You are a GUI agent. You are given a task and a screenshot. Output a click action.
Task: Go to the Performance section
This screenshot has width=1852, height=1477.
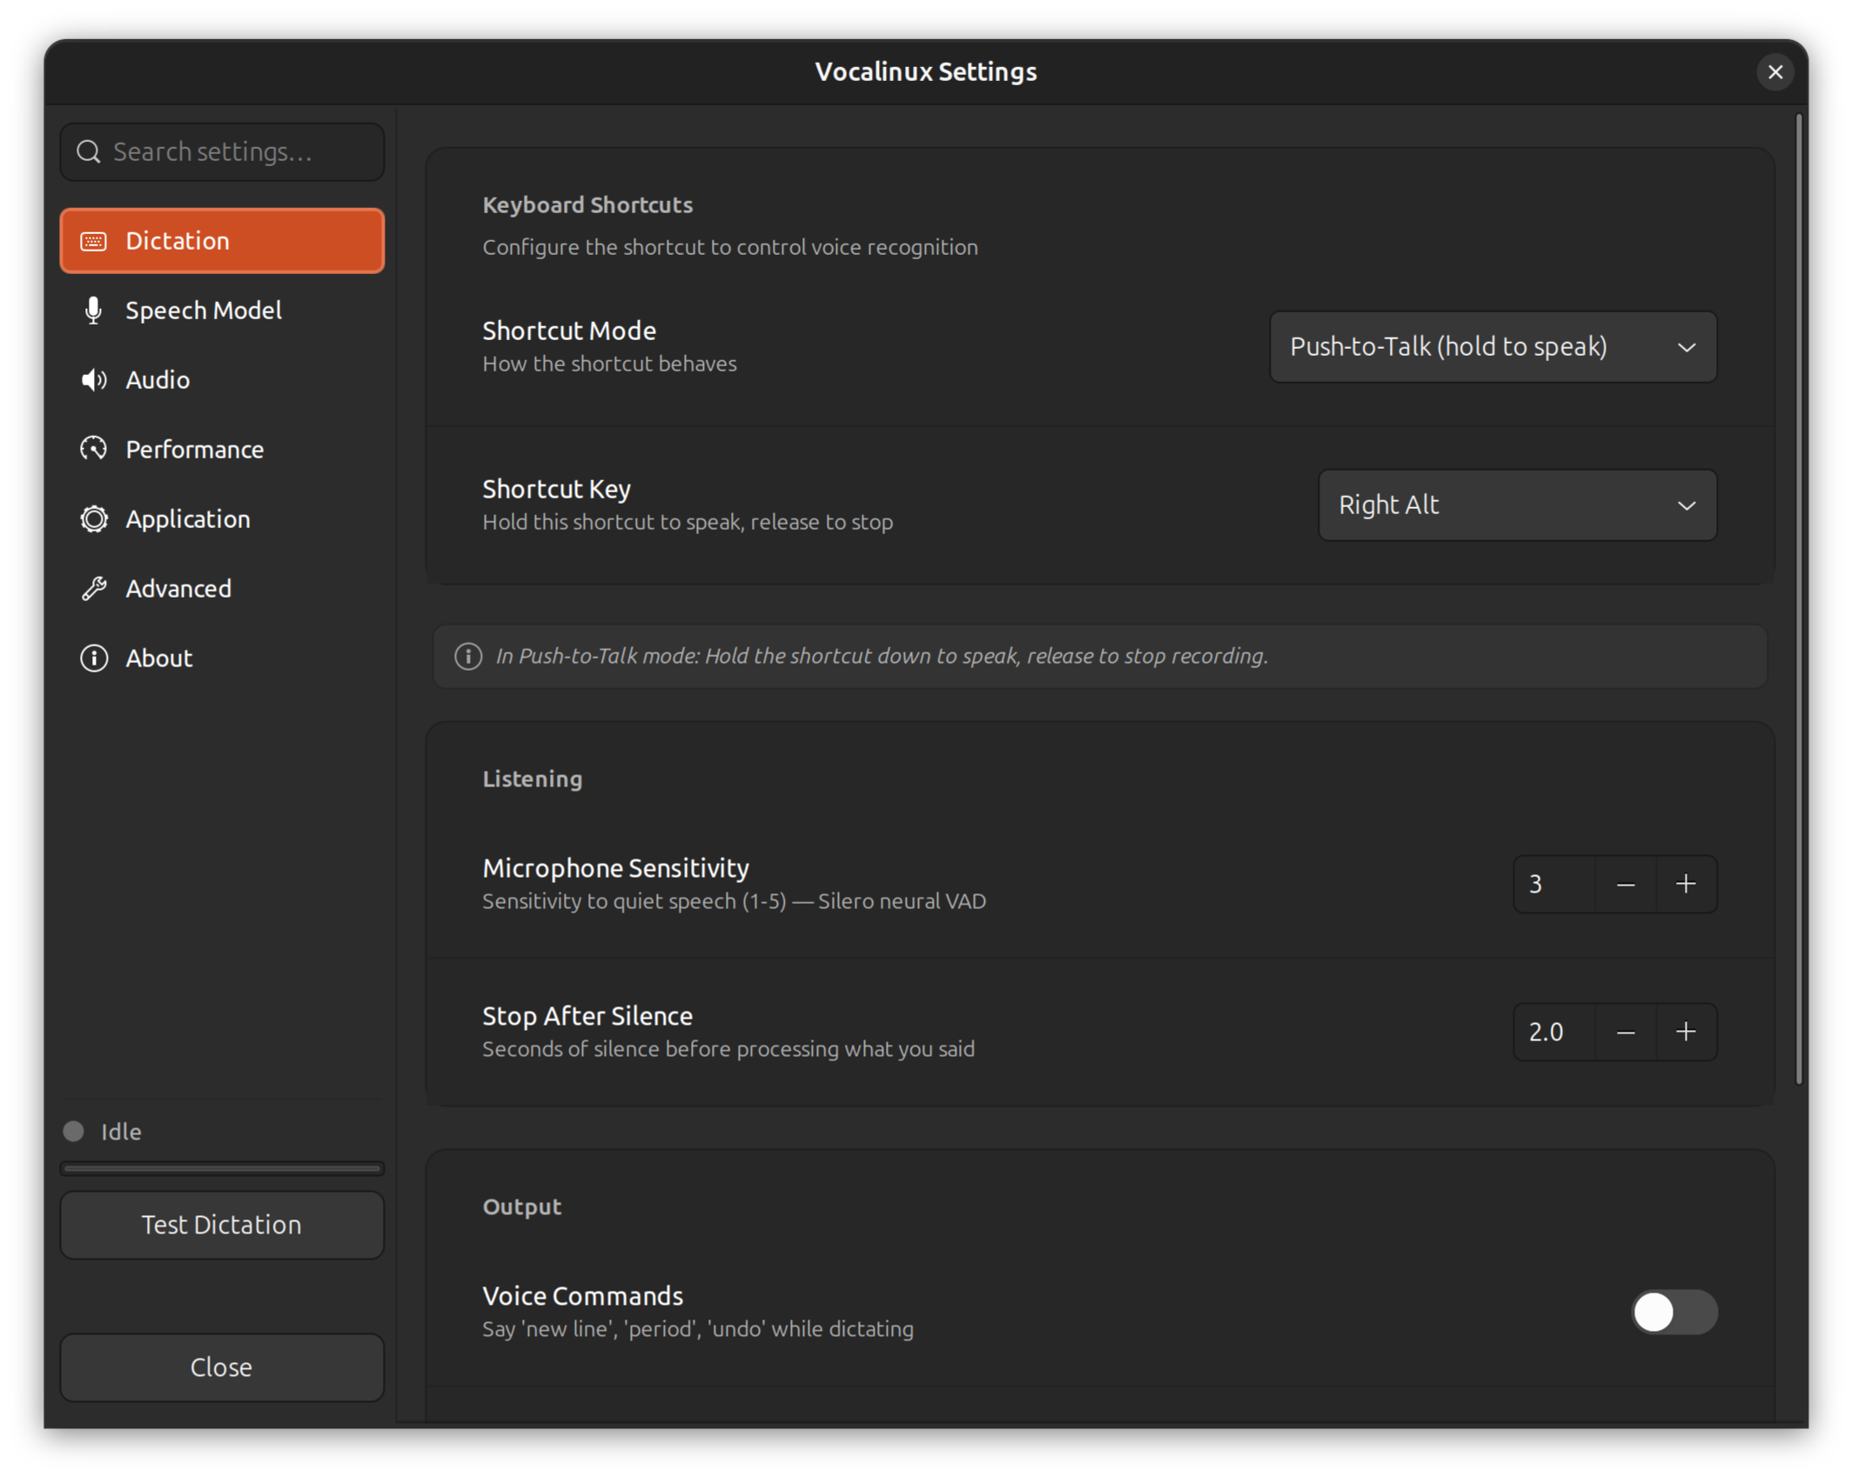point(222,450)
